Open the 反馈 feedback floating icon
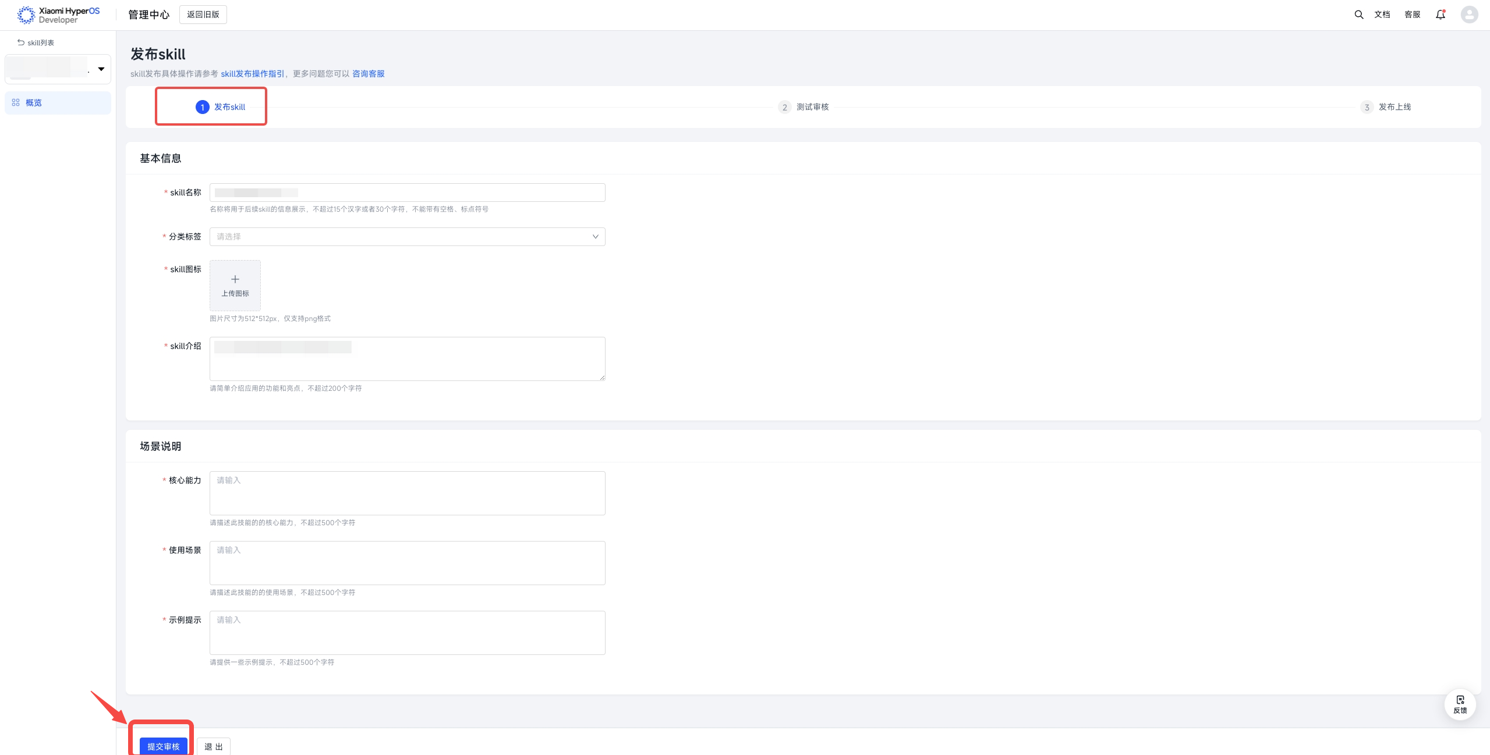The height and width of the screenshot is (755, 1490). 1460,704
